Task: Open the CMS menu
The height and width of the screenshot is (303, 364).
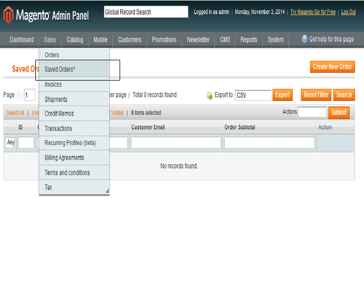Action: click(225, 39)
